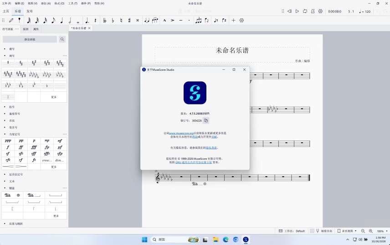Collapse the 力度记号 palette section
Screen dimensions: 390x245
coord(5,134)
